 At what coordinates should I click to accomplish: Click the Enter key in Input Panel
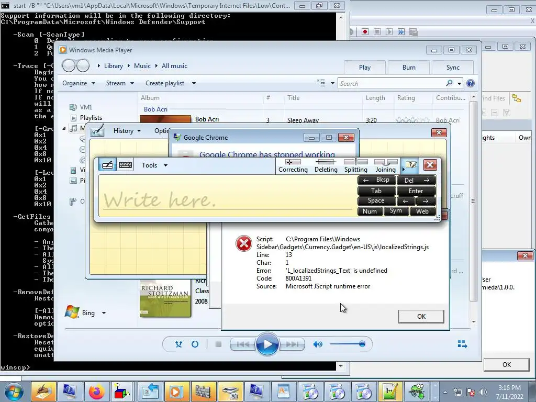pyautogui.click(x=416, y=191)
